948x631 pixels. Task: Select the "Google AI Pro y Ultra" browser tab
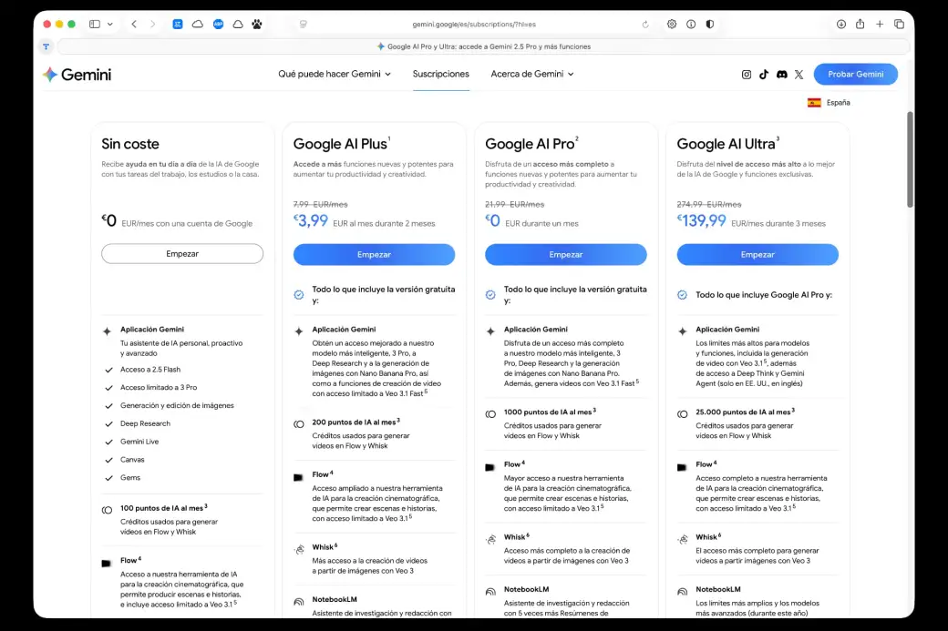(x=483, y=46)
